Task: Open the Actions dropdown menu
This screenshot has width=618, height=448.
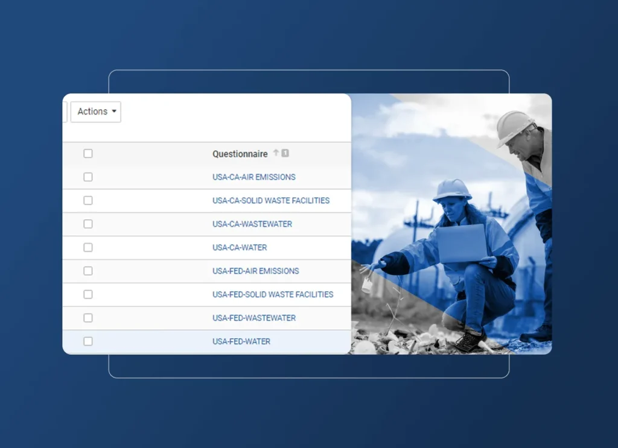Action: coord(94,112)
